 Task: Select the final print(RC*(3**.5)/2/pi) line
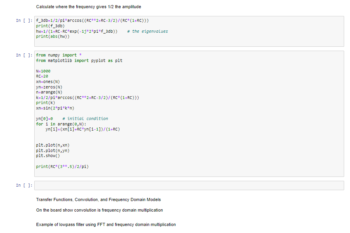click(x=62, y=166)
